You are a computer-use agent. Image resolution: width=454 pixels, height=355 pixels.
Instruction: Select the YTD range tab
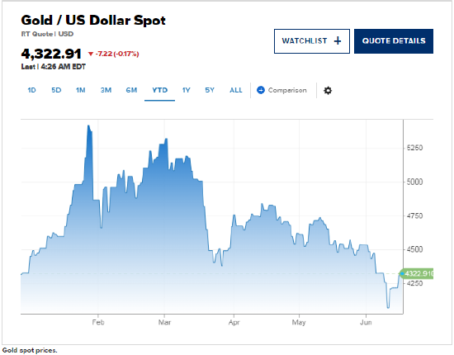(x=160, y=90)
